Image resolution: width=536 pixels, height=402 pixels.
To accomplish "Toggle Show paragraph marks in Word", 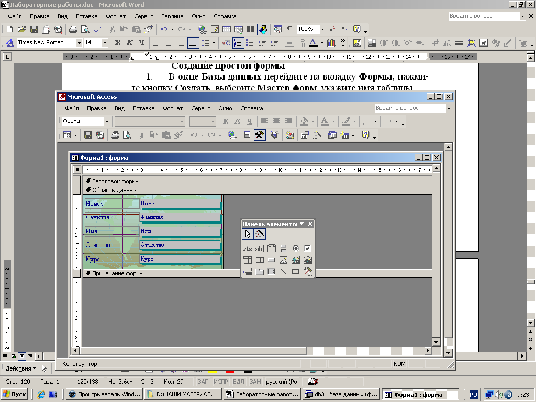I will pyautogui.click(x=289, y=29).
